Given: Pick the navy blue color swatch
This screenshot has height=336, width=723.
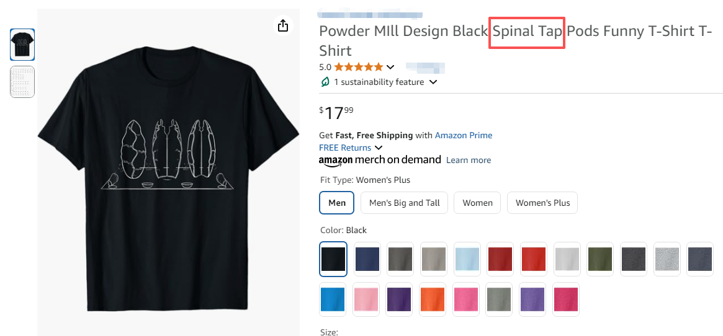Looking at the screenshot, I should [x=367, y=259].
